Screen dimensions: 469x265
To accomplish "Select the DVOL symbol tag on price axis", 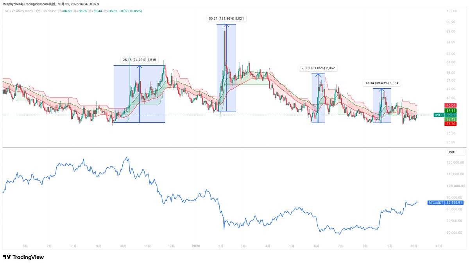I will pyautogui.click(x=439, y=115).
